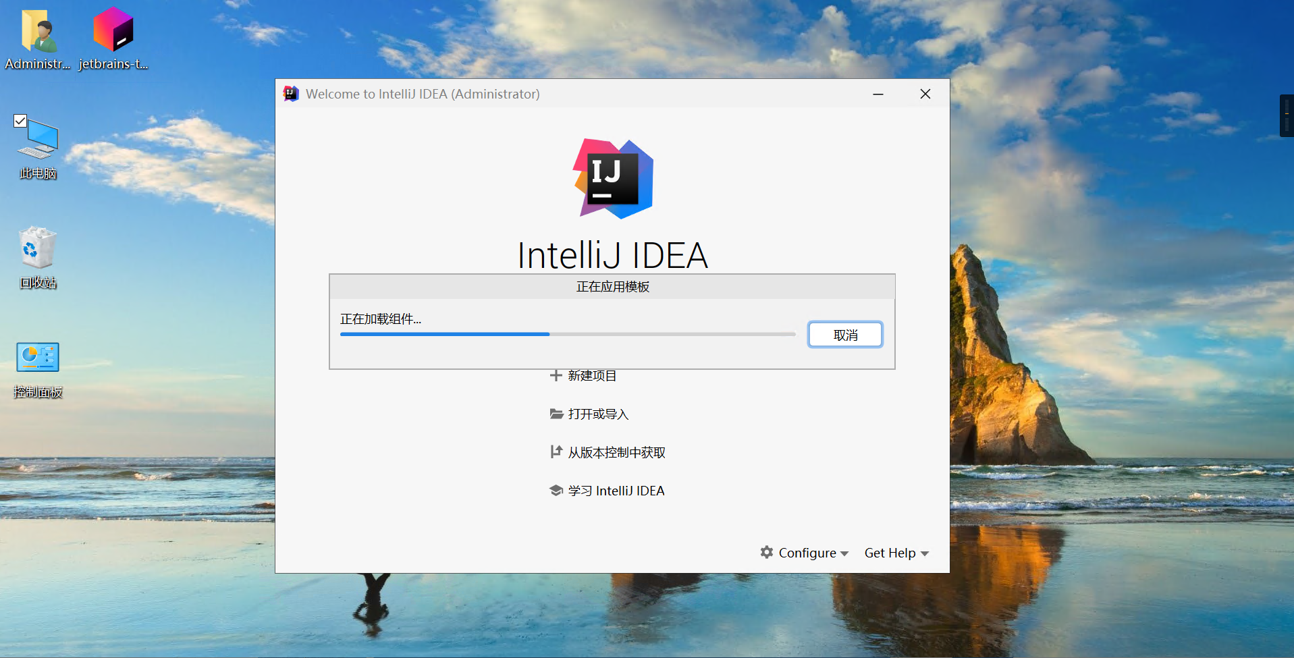Click the graduation cap icon
The height and width of the screenshot is (658, 1294).
pyautogui.click(x=556, y=491)
